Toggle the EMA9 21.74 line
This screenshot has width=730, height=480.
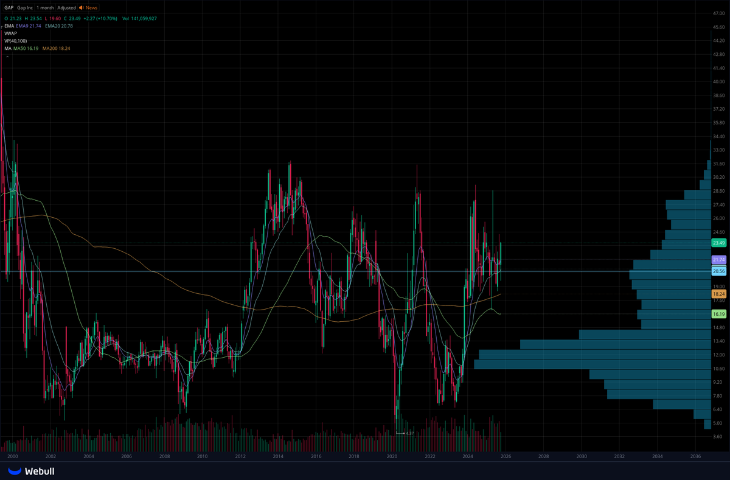pos(28,26)
